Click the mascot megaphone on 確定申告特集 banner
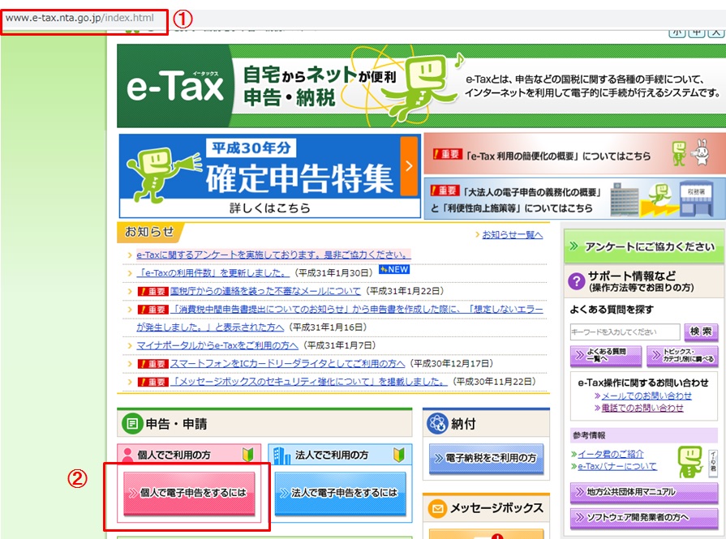This screenshot has width=726, height=539. [187, 165]
